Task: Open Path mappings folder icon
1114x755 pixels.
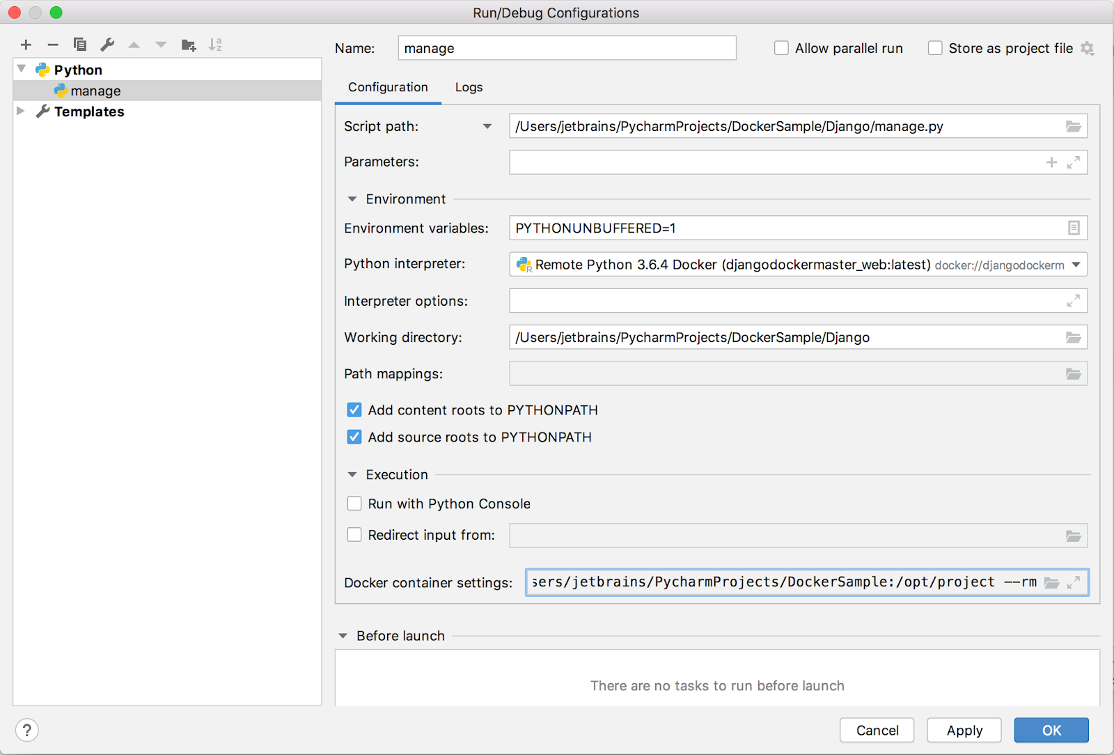Action: 1074,374
